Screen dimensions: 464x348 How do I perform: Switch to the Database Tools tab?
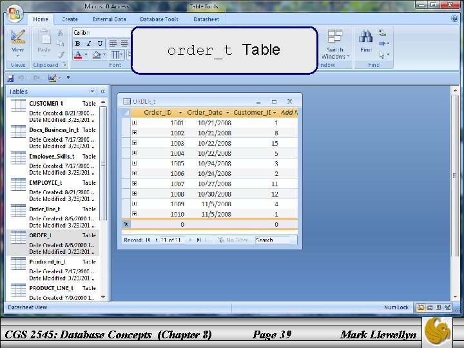159,19
